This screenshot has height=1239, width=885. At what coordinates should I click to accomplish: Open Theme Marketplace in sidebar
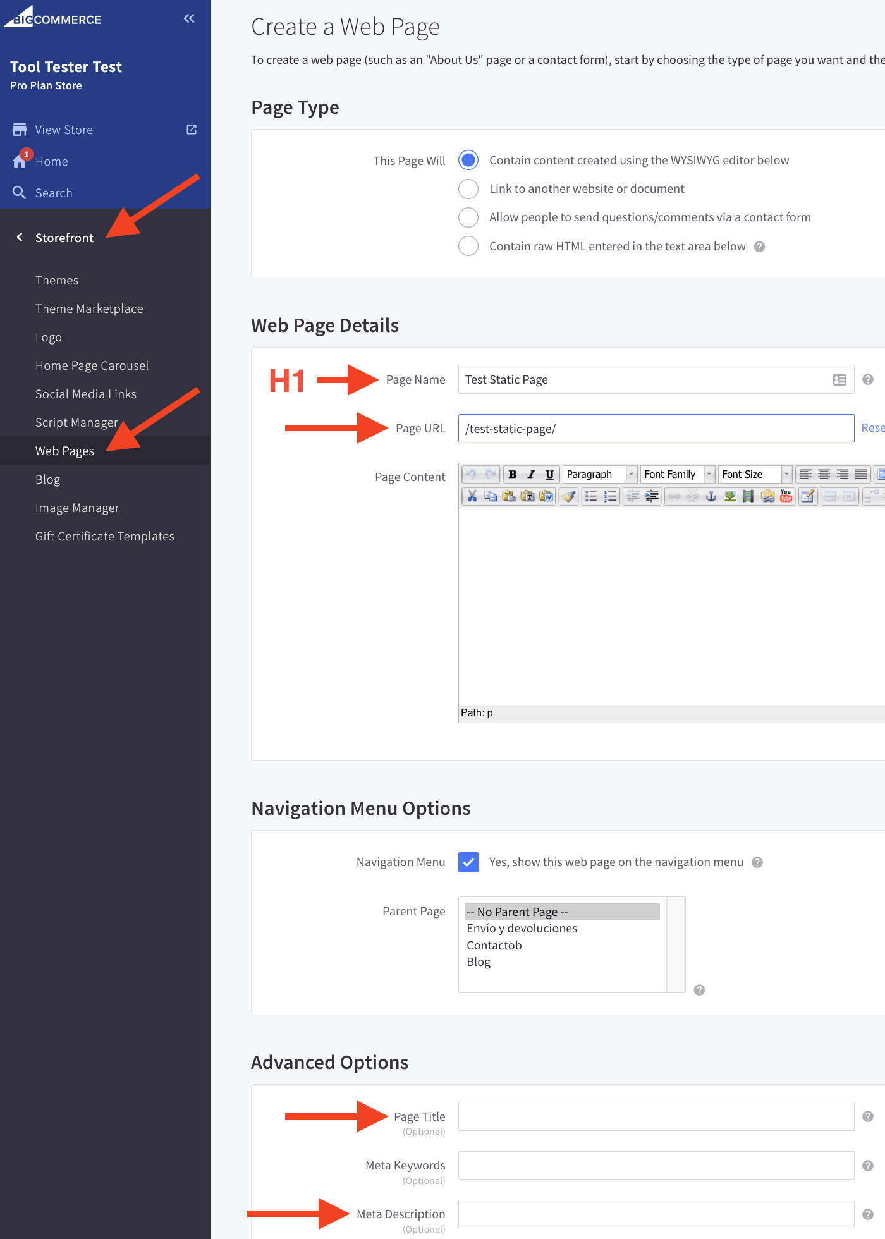coord(89,308)
